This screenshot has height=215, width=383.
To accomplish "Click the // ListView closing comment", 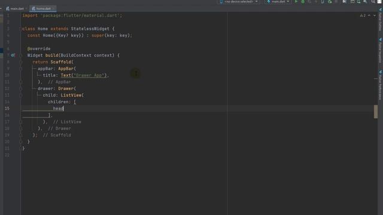I will 67,122.
